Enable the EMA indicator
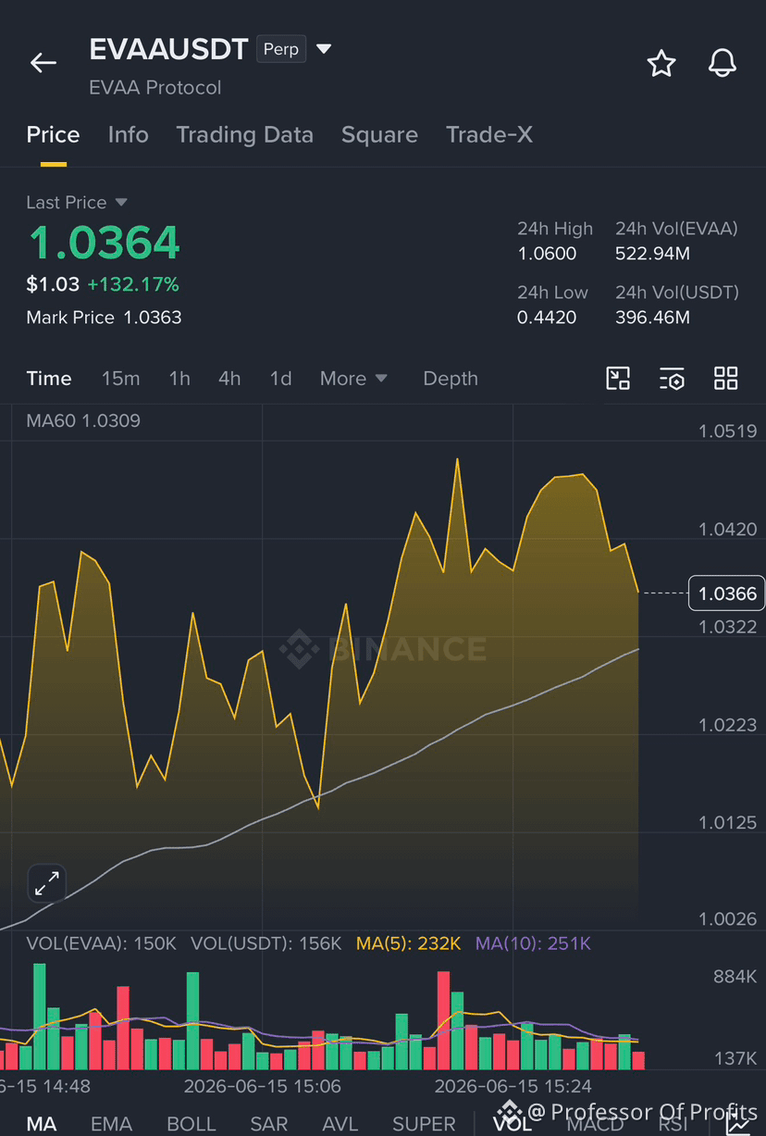Screen dimensions: 766x1136 pos(111,1124)
